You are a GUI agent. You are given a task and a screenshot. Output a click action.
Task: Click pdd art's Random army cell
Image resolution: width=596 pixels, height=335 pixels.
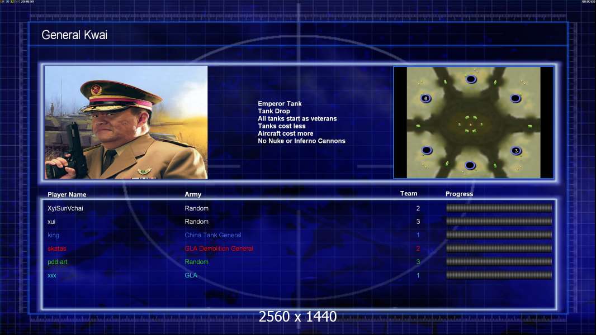196,262
